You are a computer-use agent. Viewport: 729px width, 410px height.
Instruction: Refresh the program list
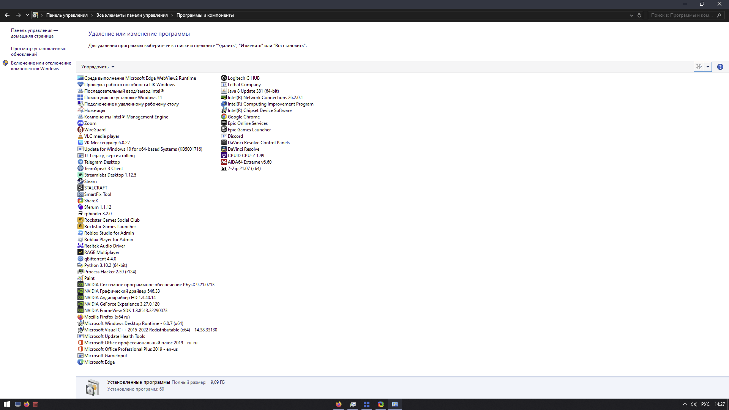pyautogui.click(x=639, y=16)
